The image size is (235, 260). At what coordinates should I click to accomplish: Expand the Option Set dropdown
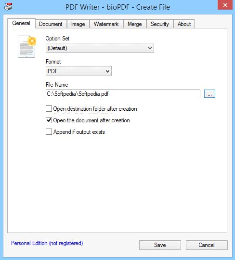(x=100, y=48)
